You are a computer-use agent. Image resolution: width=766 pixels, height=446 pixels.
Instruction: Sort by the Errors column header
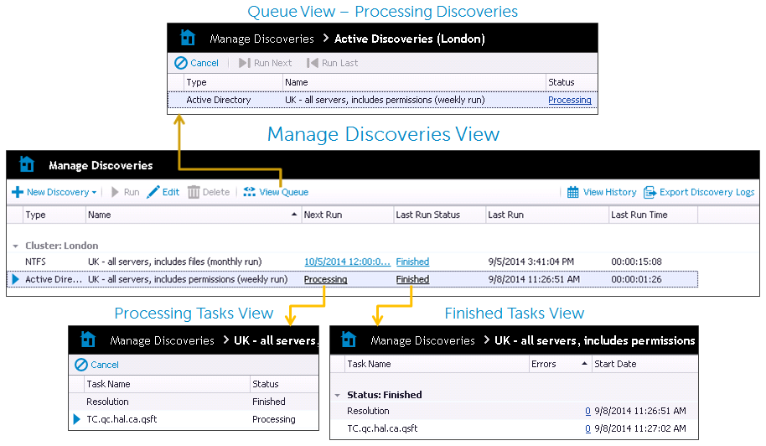coord(544,364)
